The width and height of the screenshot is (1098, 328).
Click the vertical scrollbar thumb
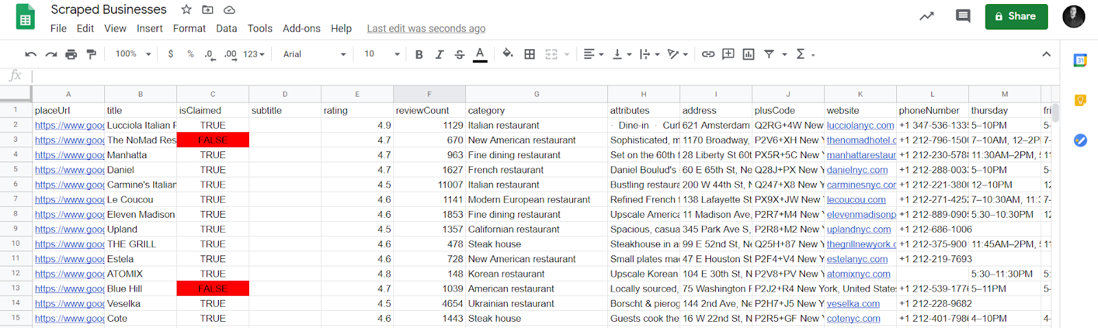[1055, 112]
